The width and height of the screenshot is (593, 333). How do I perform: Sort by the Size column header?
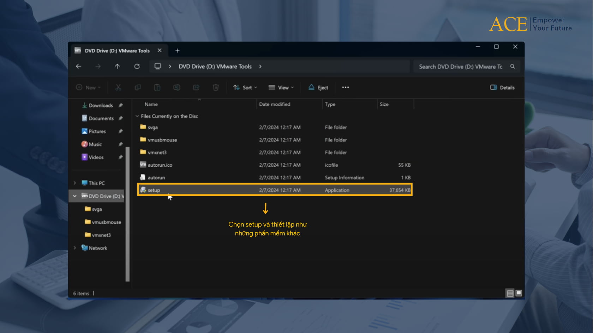click(x=384, y=104)
